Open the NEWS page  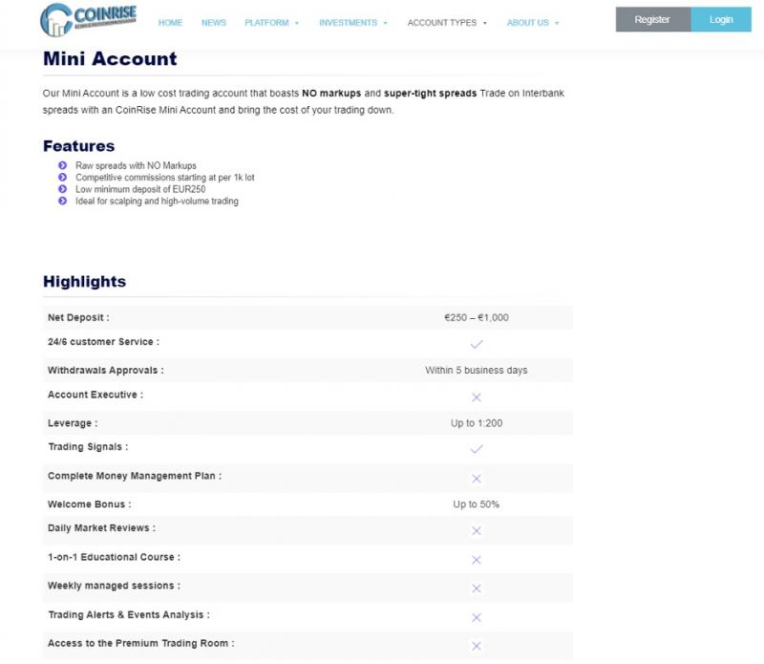[213, 23]
